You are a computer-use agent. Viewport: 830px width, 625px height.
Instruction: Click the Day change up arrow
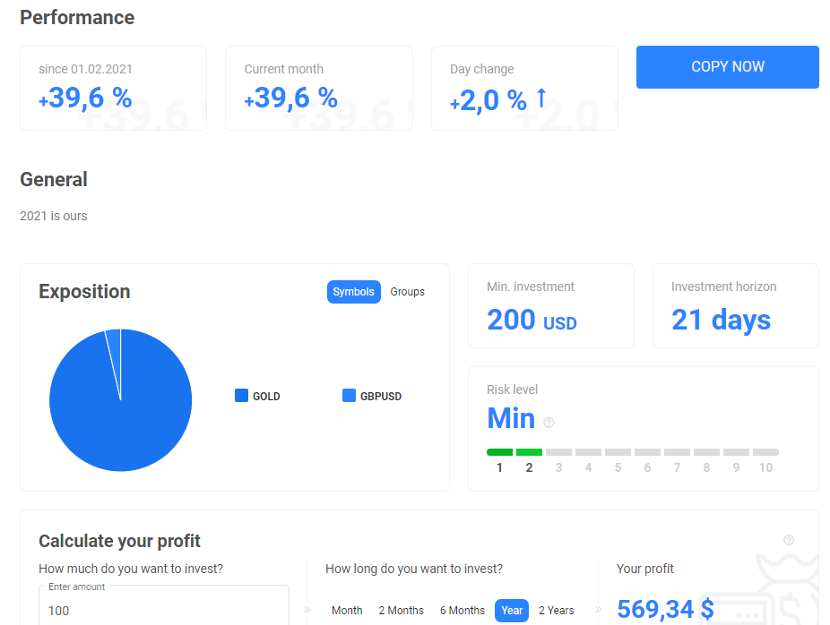(x=541, y=98)
